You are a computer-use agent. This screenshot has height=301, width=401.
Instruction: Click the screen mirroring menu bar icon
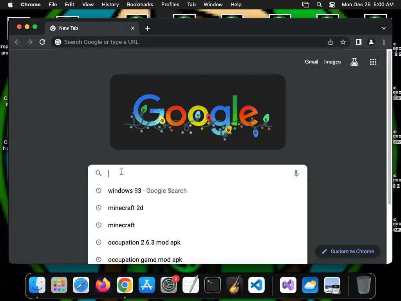tap(305, 5)
